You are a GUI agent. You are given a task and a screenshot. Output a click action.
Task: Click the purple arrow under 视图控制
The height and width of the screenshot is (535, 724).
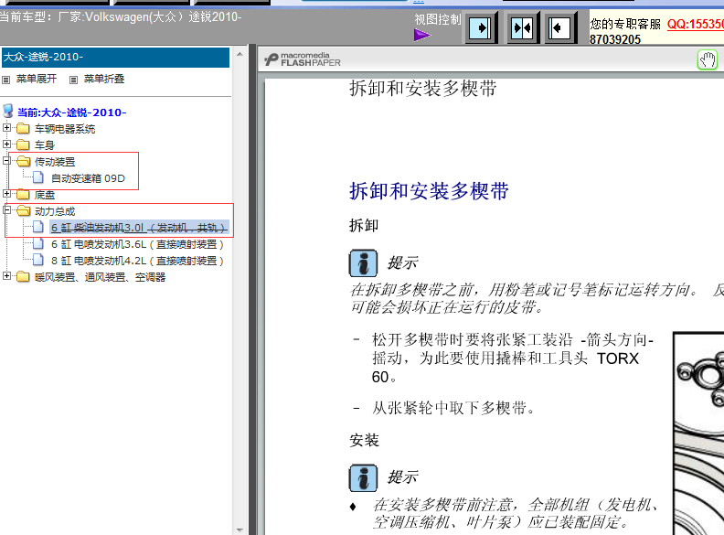pyautogui.click(x=422, y=35)
